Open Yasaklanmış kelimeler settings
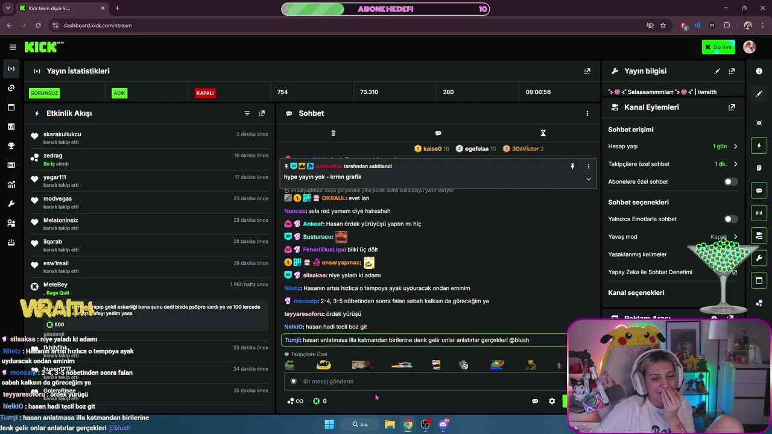 tap(637, 254)
